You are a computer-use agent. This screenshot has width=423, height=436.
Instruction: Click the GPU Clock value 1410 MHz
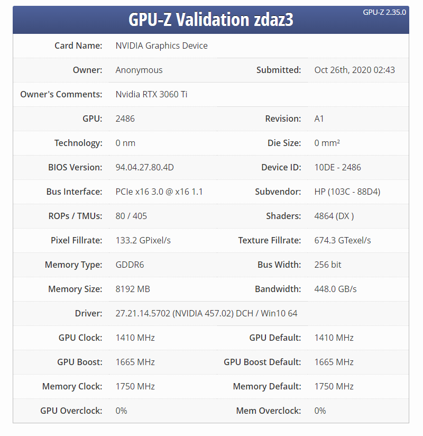pyautogui.click(x=135, y=338)
